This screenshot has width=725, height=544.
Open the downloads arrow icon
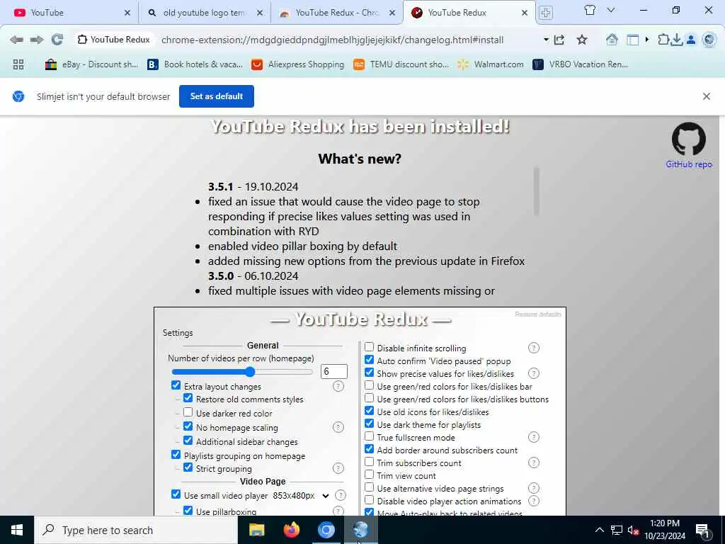click(676, 40)
